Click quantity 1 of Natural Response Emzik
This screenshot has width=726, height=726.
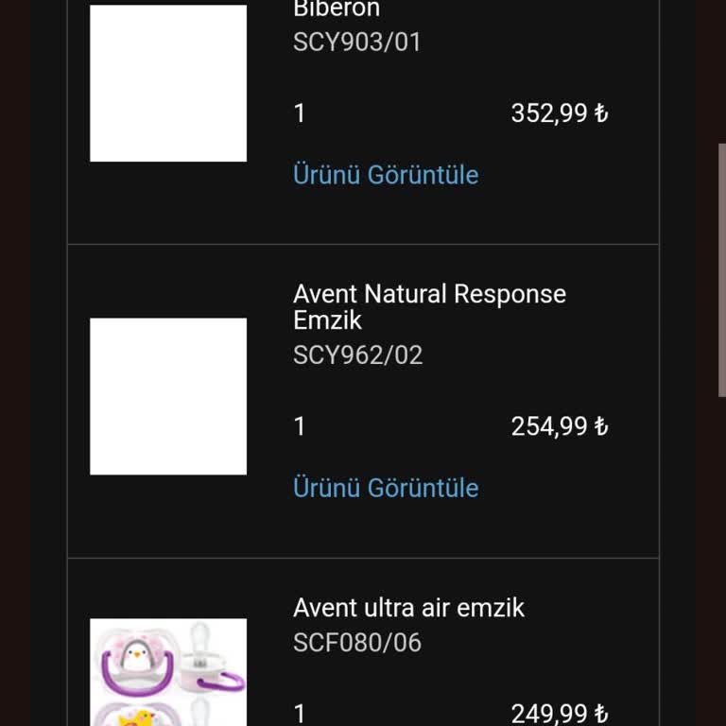(300, 426)
